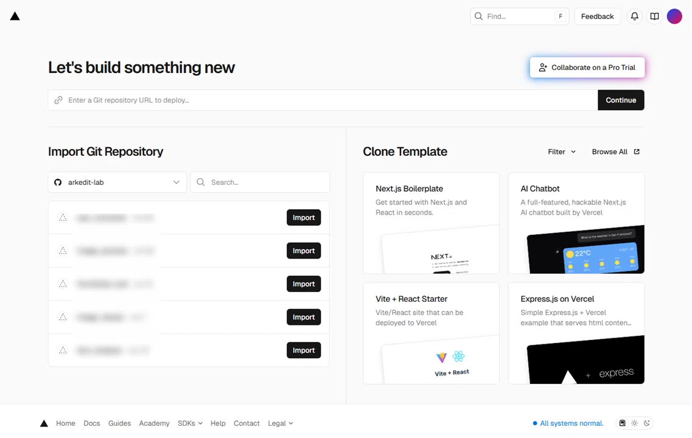This screenshot has width=692, height=438.
Task: Go to Home in the footer
Action: point(65,423)
